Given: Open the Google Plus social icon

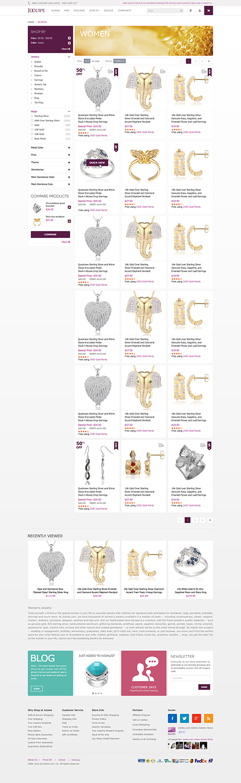Looking at the screenshot, I should (196, 718).
